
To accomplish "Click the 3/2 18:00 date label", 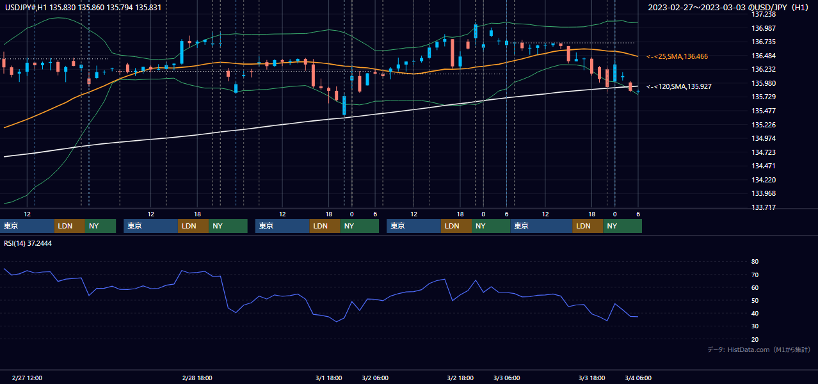I will pyautogui.click(x=460, y=378).
